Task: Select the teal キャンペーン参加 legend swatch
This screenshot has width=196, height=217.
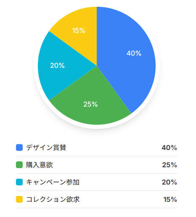Action: pos(19,182)
